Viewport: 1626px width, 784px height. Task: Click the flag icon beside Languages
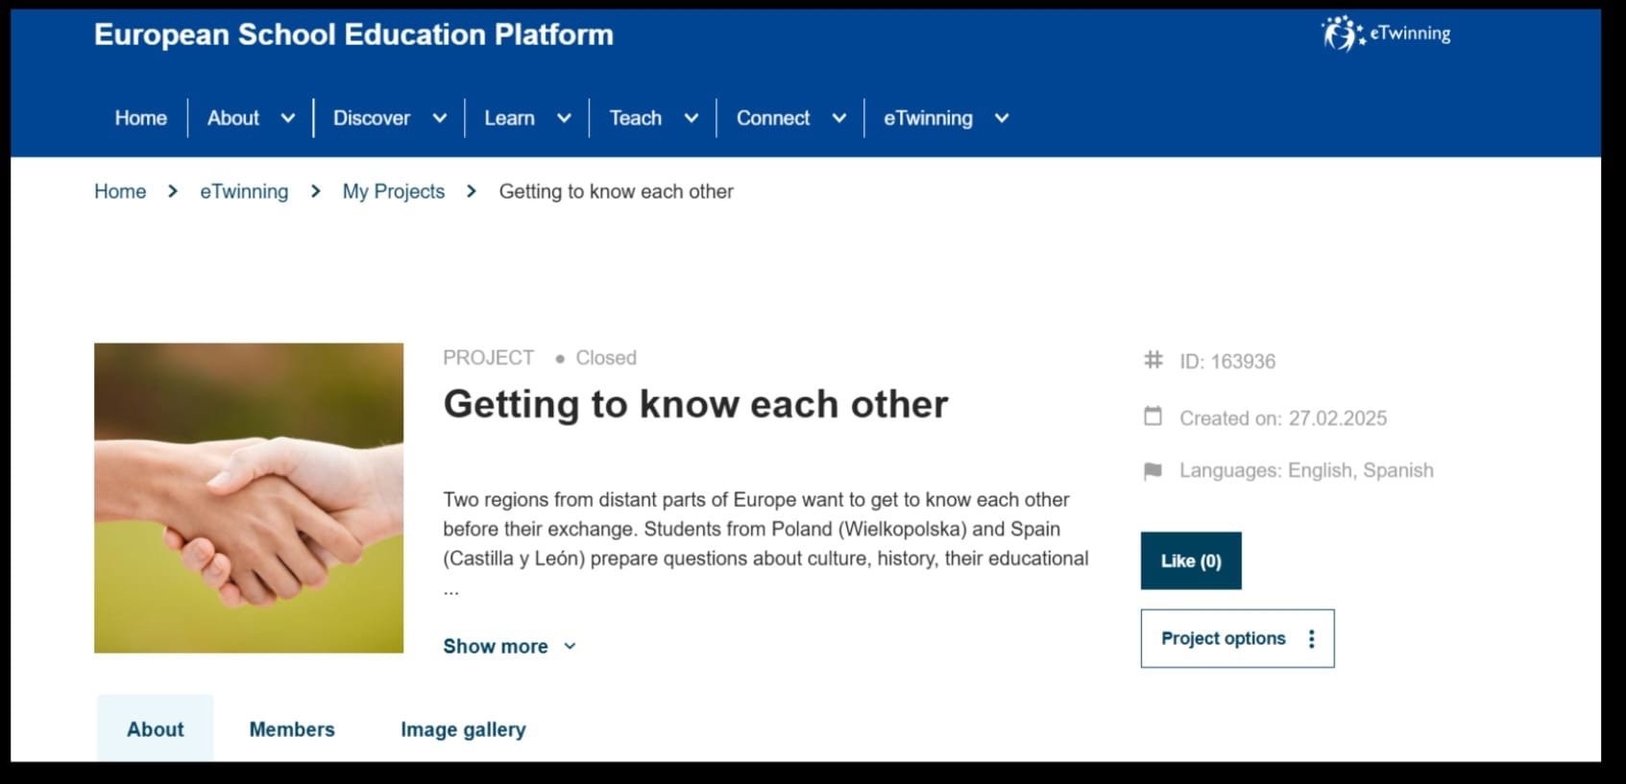[1153, 470]
